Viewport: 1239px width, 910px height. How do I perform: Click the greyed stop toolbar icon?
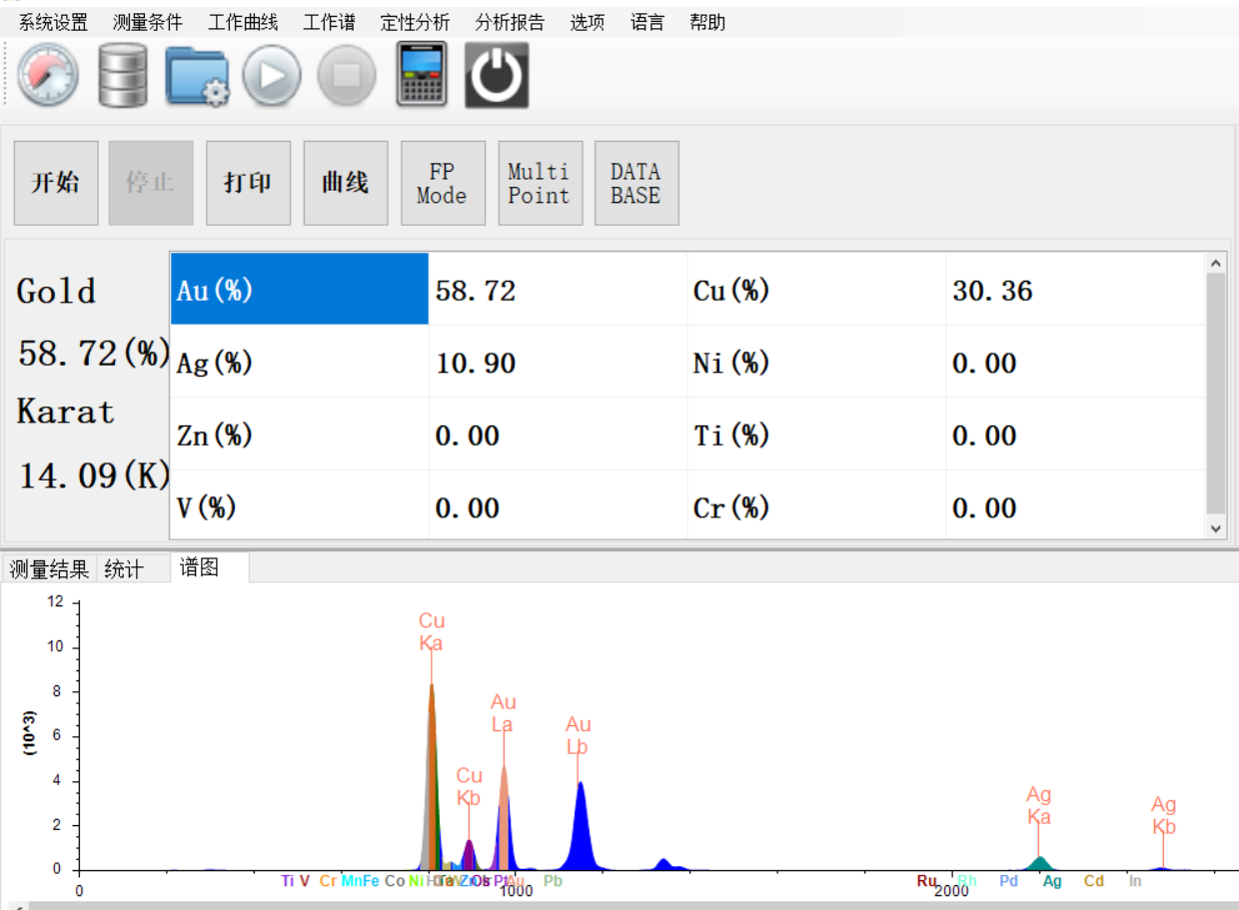click(x=346, y=76)
